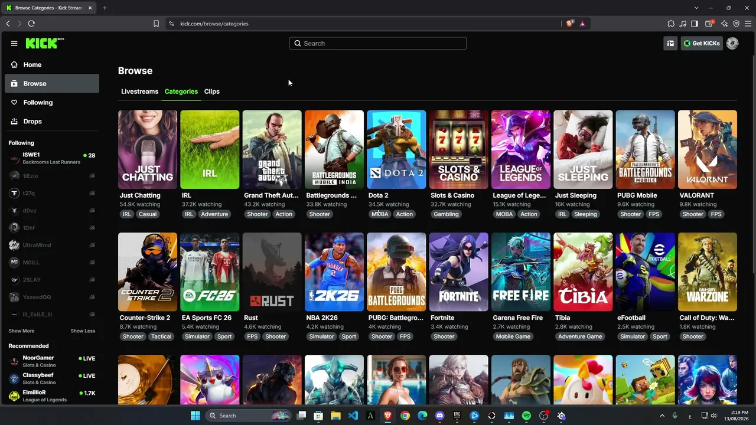Image resolution: width=756 pixels, height=425 pixels.
Task: Select Browse in the sidebar
Action: click(52, 84)
